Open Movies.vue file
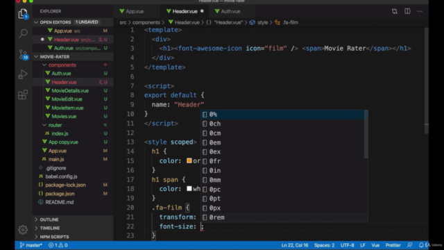 (73, 117)
